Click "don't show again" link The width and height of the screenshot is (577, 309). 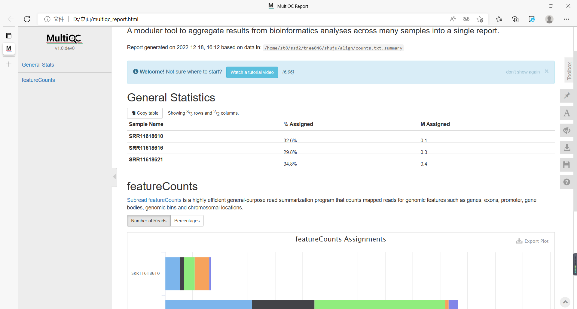[x=523, y=72]
